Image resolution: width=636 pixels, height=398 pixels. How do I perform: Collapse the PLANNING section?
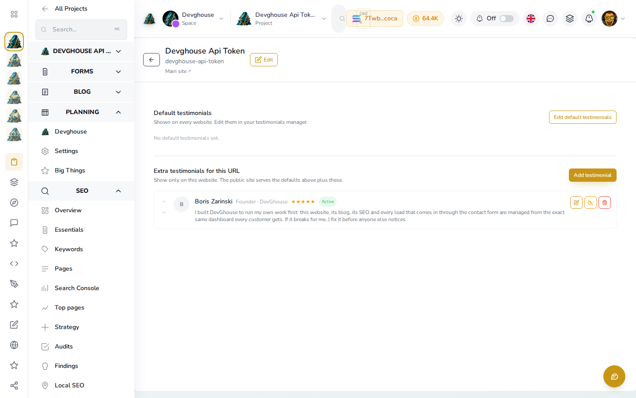point(81,112)
